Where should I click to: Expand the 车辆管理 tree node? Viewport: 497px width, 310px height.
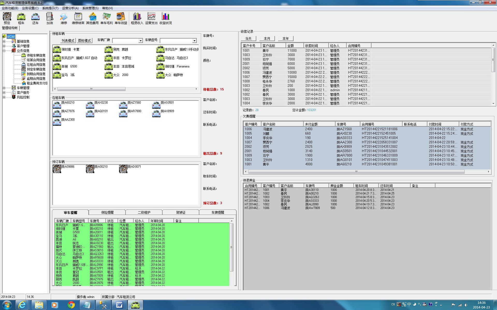(4, 88)
